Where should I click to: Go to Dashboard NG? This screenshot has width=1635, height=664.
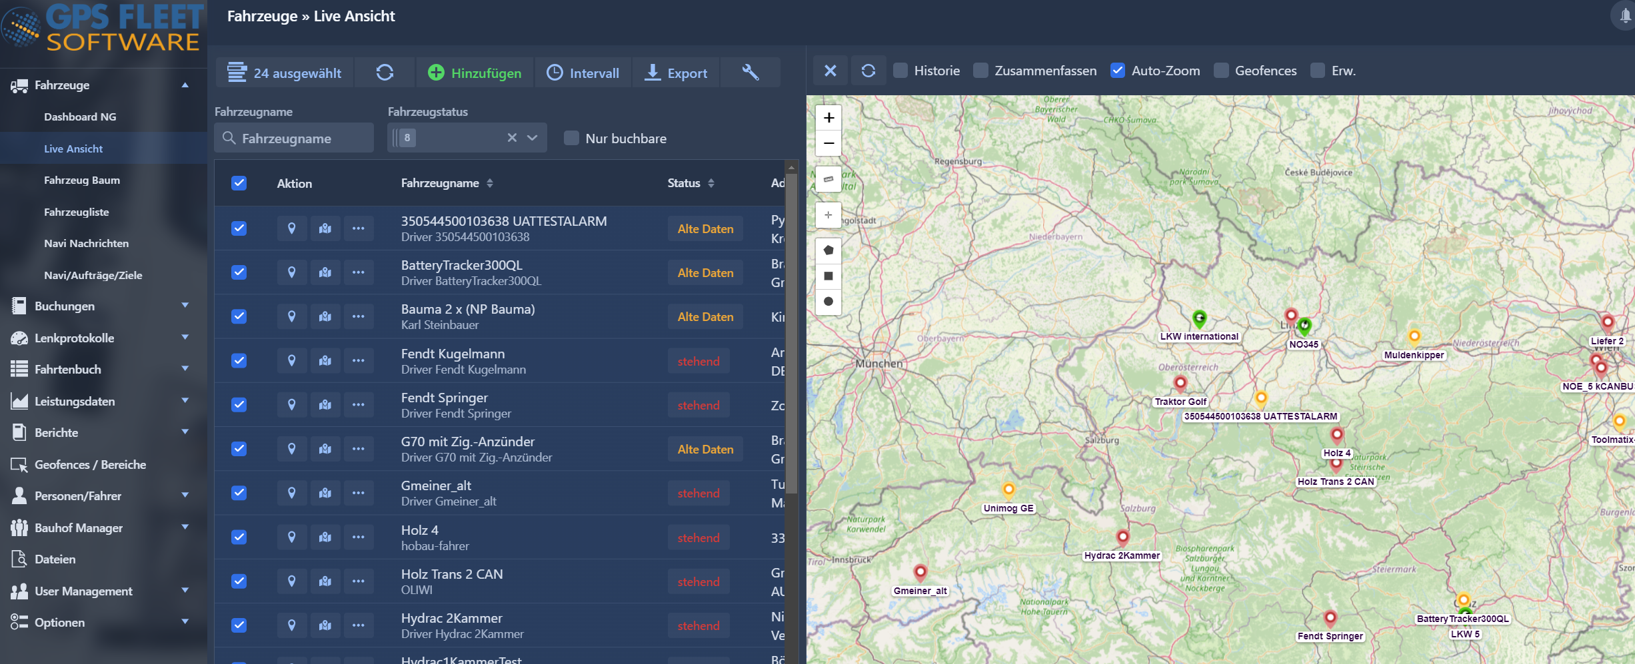point(80,117)
